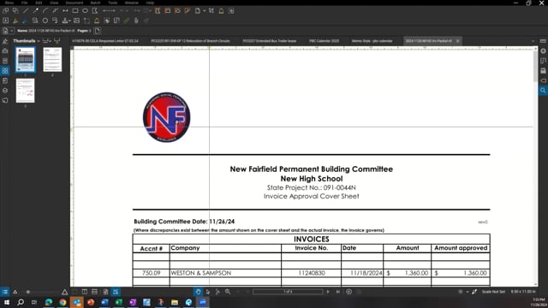Adjust the thumbnail size slider
This screenshot has width=548, height=308.
28,292
